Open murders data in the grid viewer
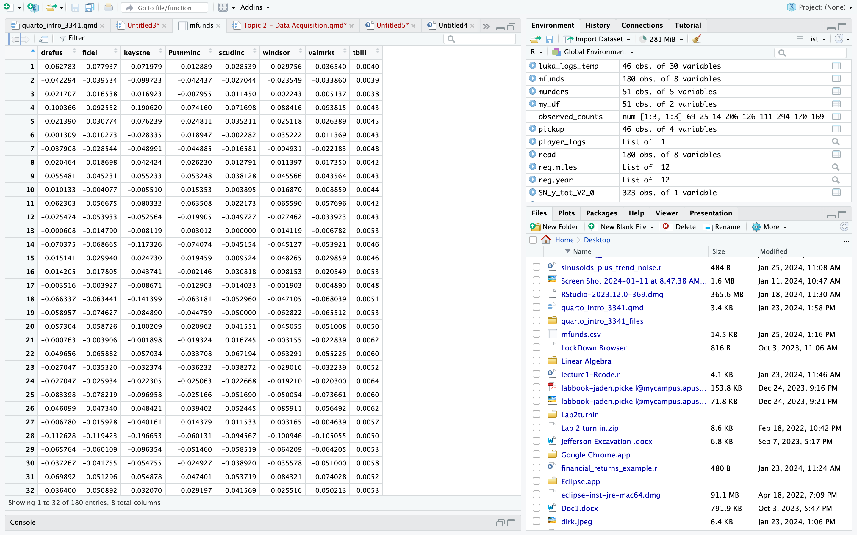The height and width of the screenshot is (535, 857). pyautogui.click(x=836, y=91)
